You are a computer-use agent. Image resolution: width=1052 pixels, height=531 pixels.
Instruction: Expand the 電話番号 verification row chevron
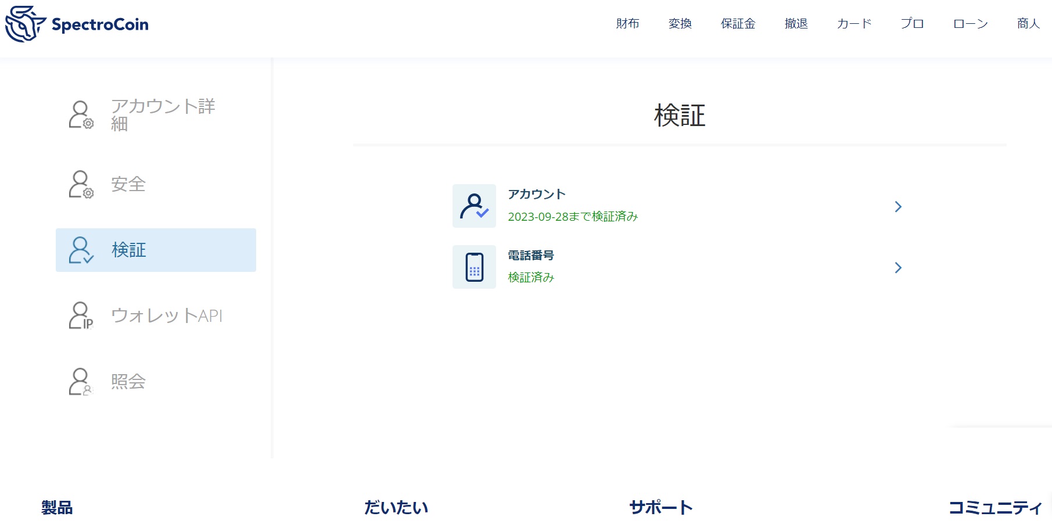[898, 268]
